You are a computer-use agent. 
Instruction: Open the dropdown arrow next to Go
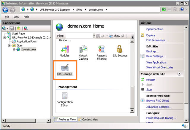[x=107, y=36]
